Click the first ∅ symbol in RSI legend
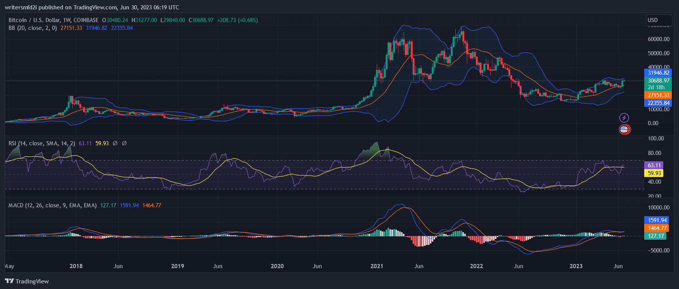This screenshot has width=679, height=289. (x=115, y=143)
